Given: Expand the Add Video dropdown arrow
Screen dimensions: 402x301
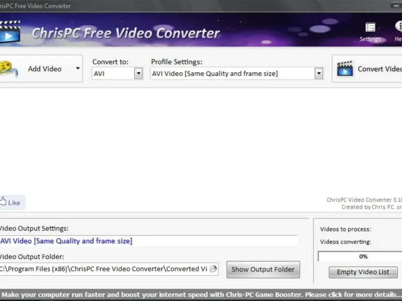Looking at the screenshot, I should coord(78,68).
